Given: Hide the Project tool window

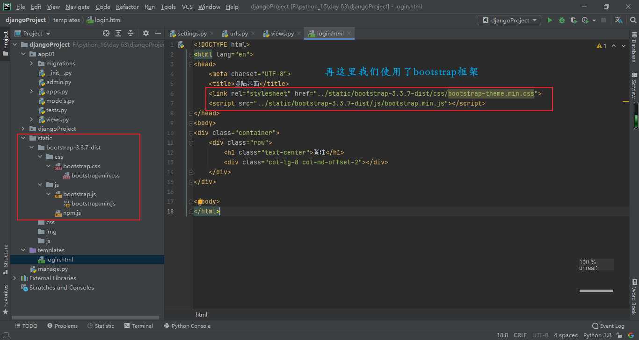Looking at the screenshot, I should pos(158,33).
